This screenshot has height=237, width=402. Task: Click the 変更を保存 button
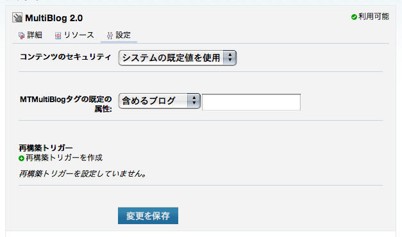148,216
